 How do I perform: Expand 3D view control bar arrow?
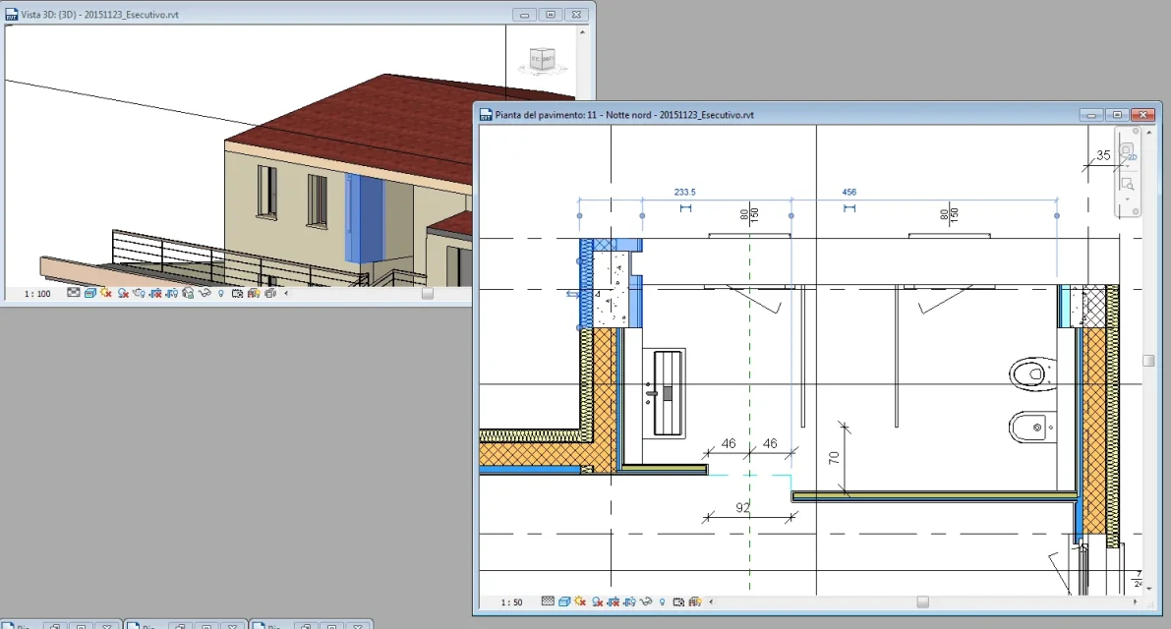[x=285, y=293]
